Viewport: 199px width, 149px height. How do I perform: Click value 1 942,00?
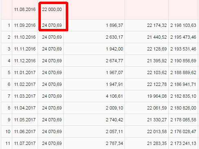pyautogui.click(x=114, y=49)
